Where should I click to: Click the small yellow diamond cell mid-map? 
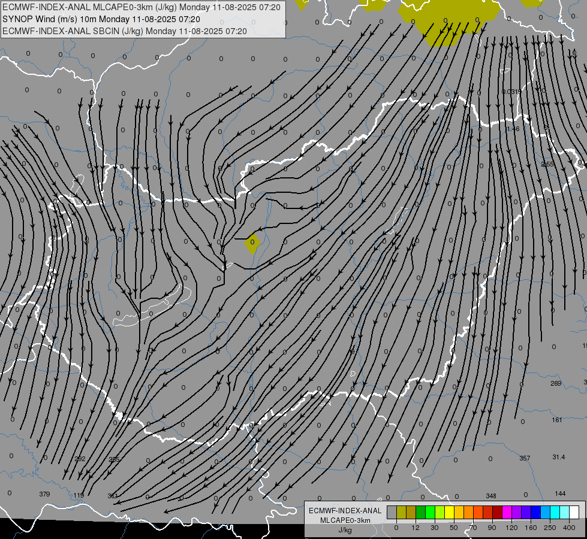coord(252,243)
